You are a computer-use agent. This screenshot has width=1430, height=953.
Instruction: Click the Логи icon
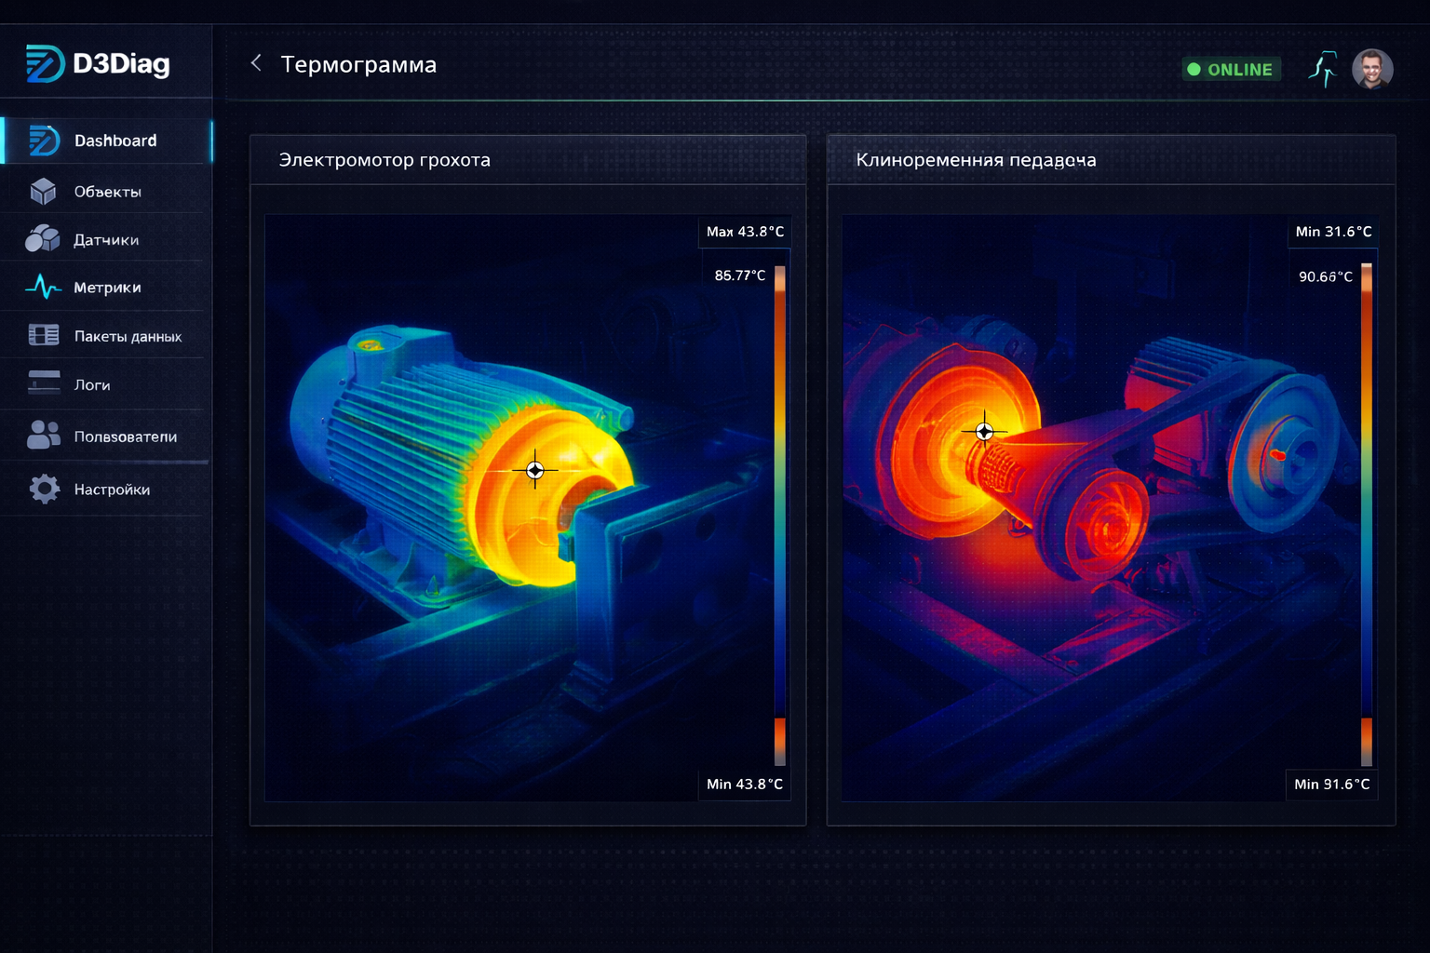click(44, 383)
